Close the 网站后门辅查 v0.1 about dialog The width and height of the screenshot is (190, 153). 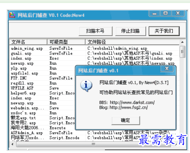pos(167,68)
